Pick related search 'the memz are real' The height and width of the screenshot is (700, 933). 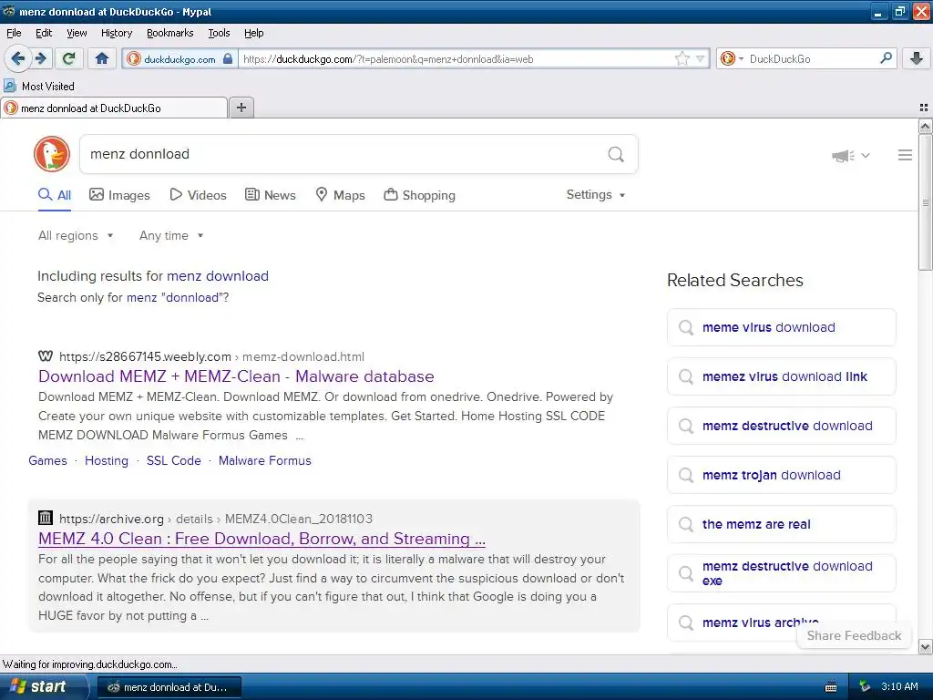pyautogui.click(x=781, y=524)
